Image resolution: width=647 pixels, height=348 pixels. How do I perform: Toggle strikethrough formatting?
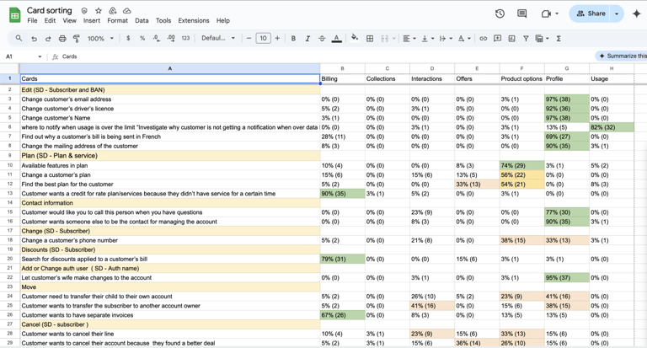click(x=322, y=39)
